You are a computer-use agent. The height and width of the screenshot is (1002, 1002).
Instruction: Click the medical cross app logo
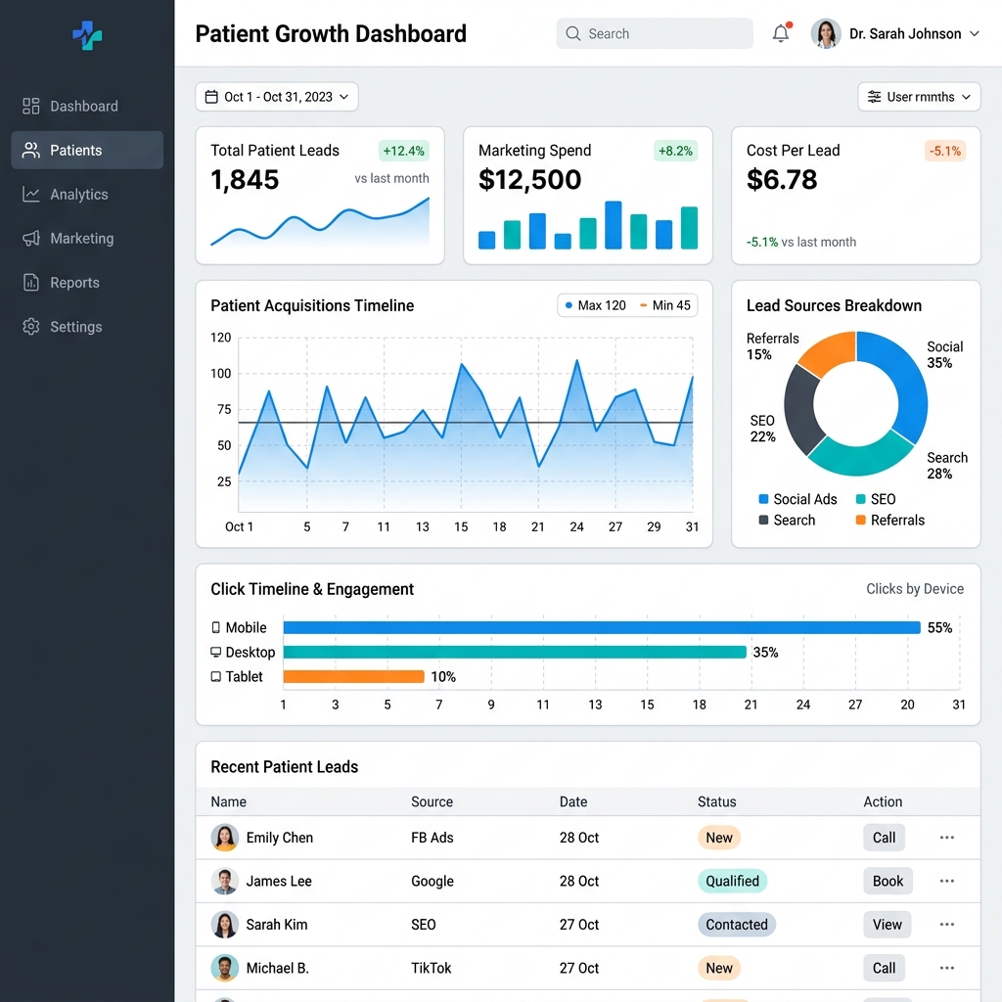pyautogui.click(x=87, y=35)
